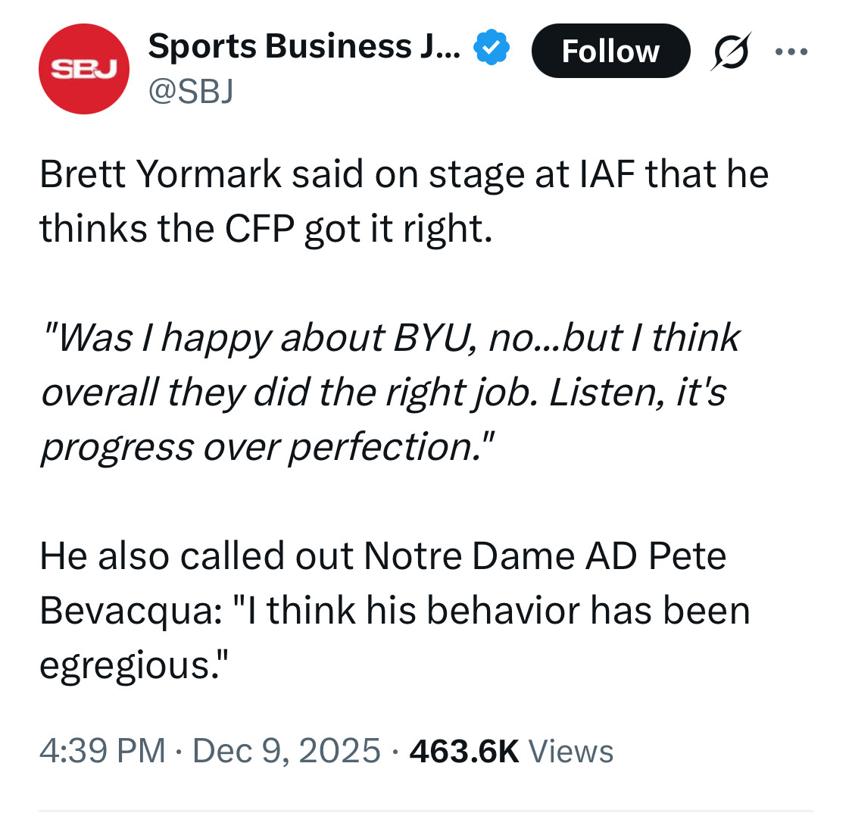
Task: Click the Dec 9, 2025 date
Action: (x=286, y=751)
